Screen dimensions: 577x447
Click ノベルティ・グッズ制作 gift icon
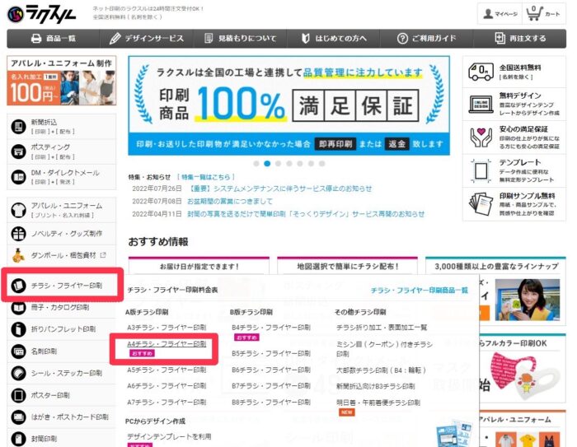[18, 234]
